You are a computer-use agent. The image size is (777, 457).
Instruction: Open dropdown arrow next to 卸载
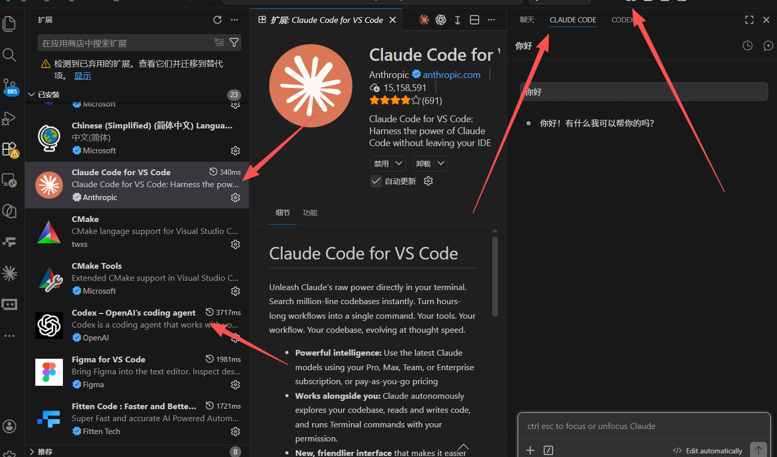441,163
